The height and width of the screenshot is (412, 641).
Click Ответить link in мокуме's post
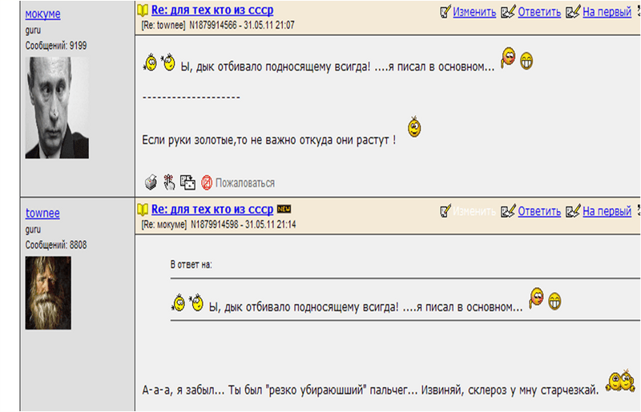[x=539, y=12]
